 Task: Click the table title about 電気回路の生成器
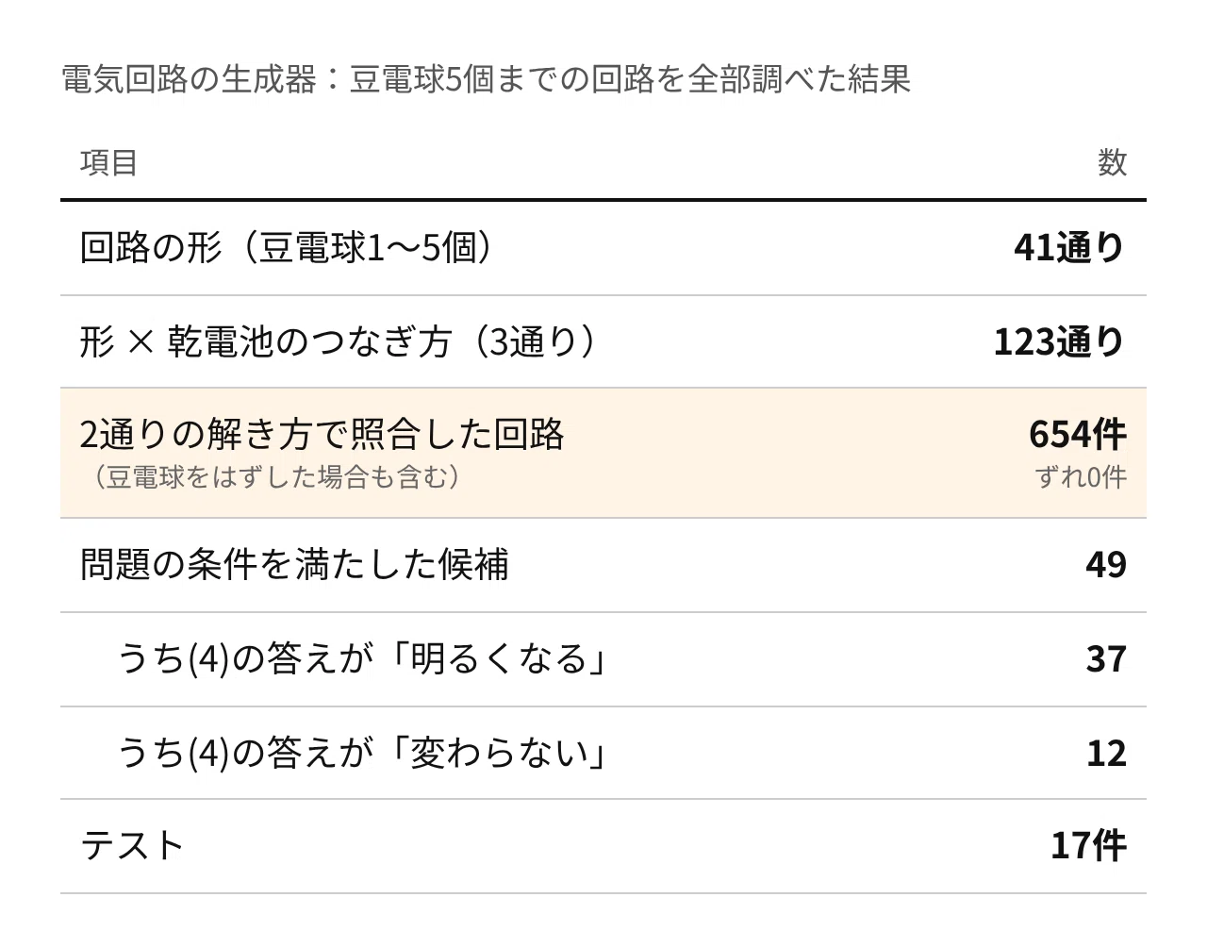pyautogui.click(x=486, y=79)
